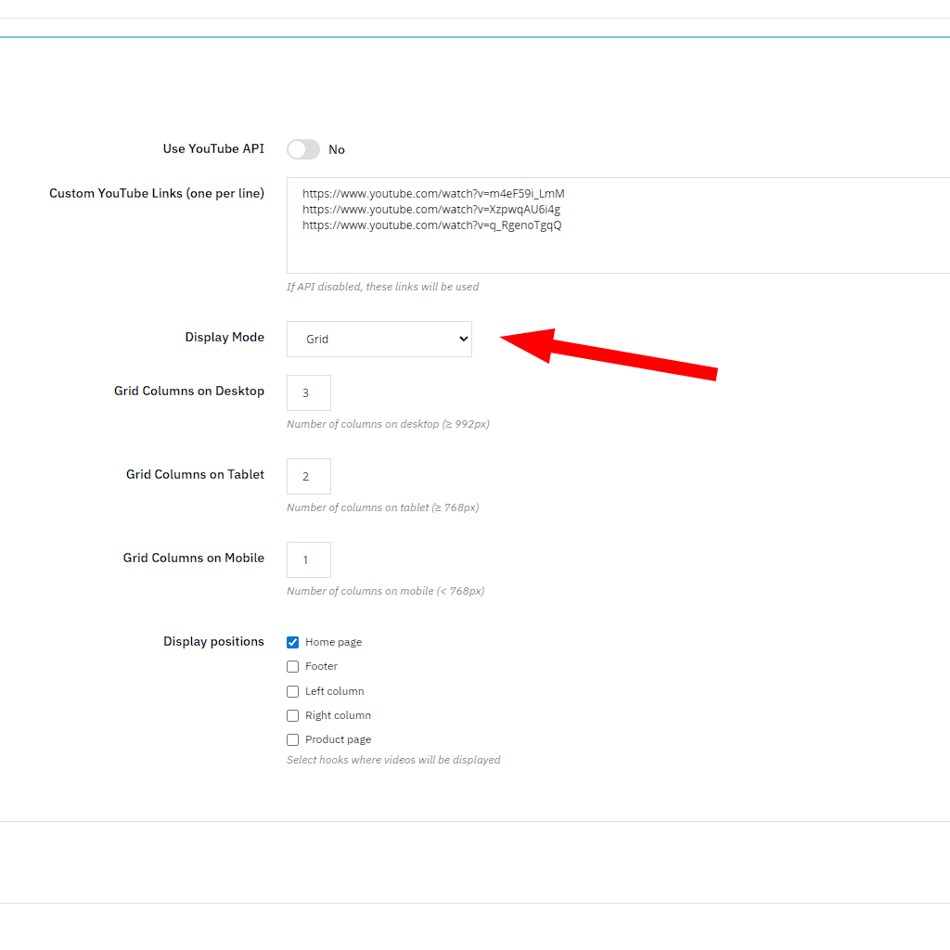
Task: Click the Grid Columns on Mobile field
Action: pyautogui.click(x=309, y=559)
